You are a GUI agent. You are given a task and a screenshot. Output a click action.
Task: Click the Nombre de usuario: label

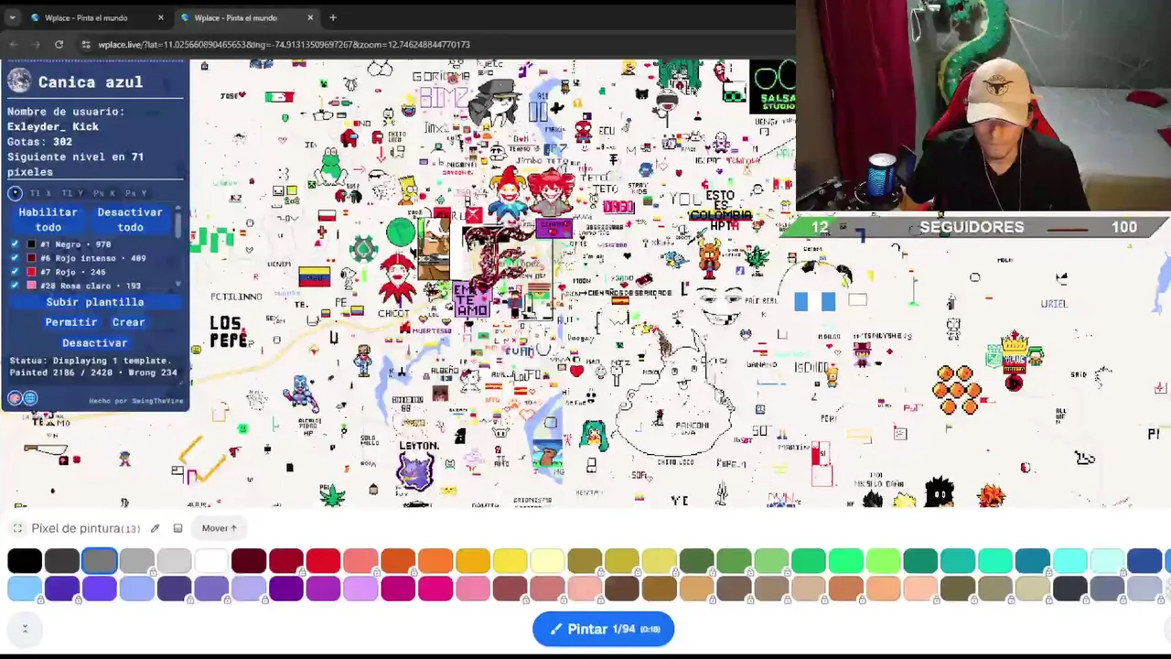[x=66, y=112]
